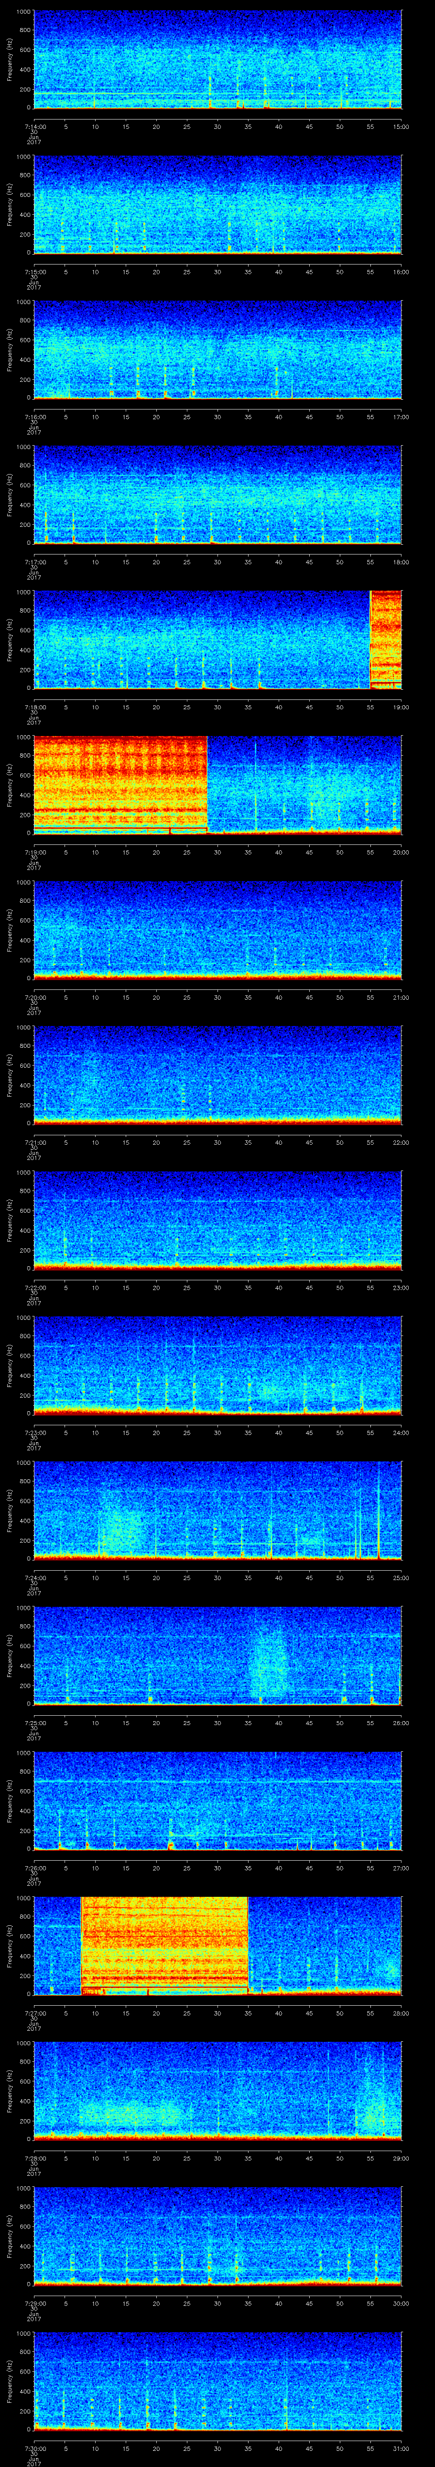Click the red noise burst ending the 7:18:00 panel

coord(385,640)
